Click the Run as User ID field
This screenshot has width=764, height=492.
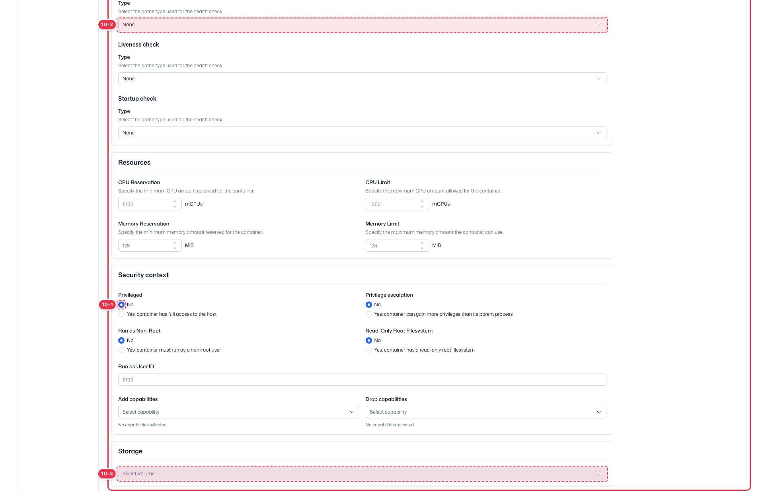(x=362, y=379)
